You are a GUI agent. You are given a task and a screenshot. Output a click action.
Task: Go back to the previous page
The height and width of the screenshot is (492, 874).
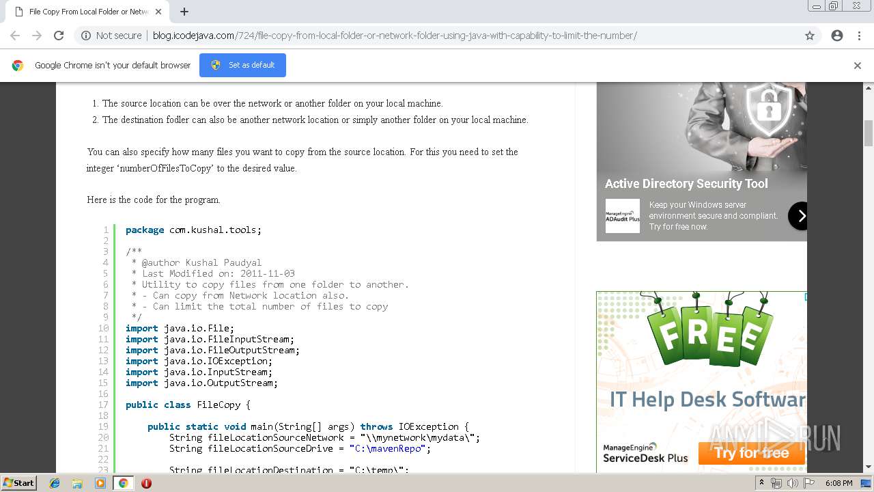tap(15, 36)
